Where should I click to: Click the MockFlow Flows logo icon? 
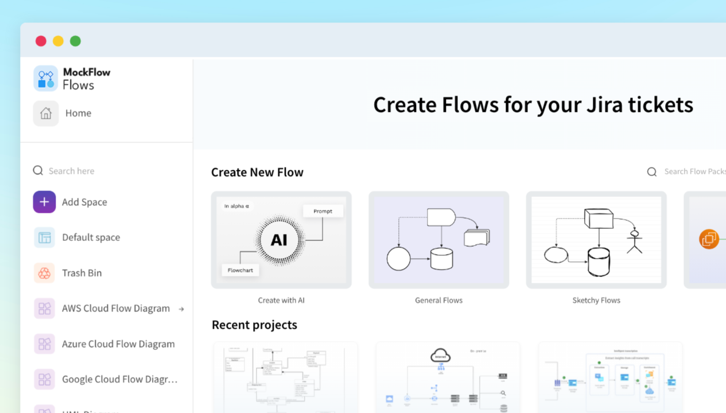click(45, 78)
